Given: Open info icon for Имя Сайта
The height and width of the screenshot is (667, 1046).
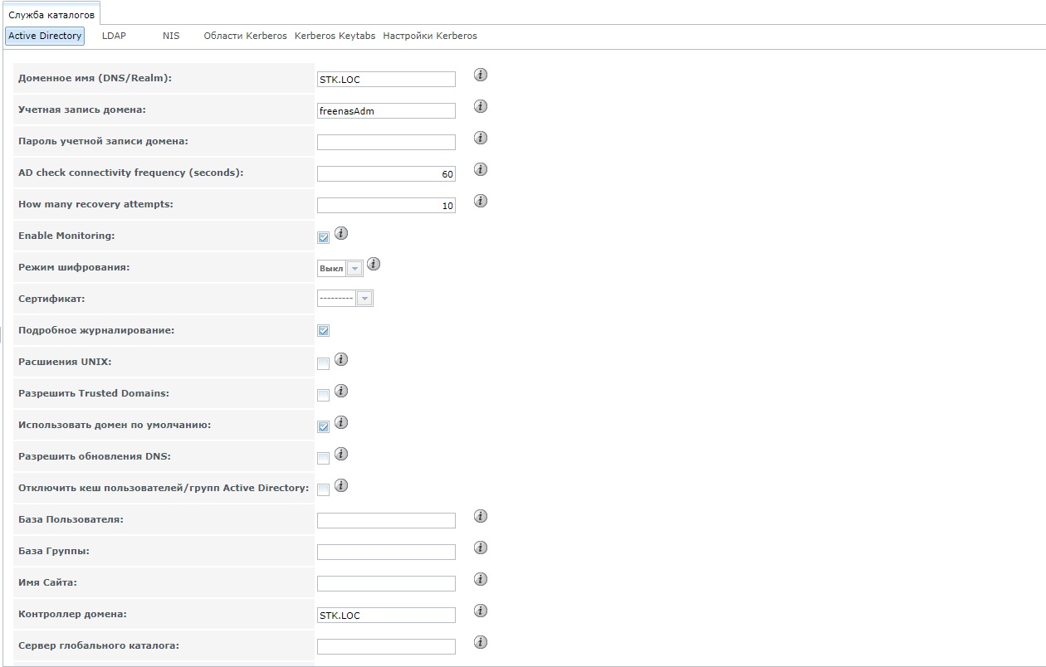Looking at the screenshot, I should [481, 579].
